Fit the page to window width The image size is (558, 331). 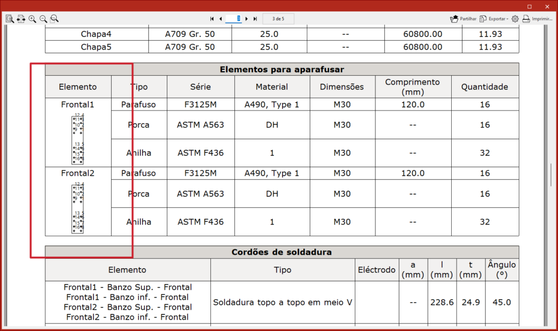tap(21, 19)
